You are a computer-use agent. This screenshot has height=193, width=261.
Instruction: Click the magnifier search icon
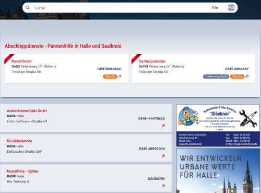point(28,8)
